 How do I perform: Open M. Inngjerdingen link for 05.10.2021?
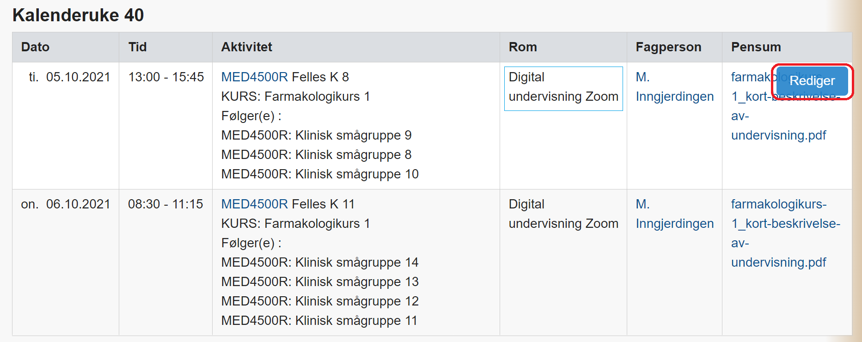pyautogui.click(x=674, y=86)
